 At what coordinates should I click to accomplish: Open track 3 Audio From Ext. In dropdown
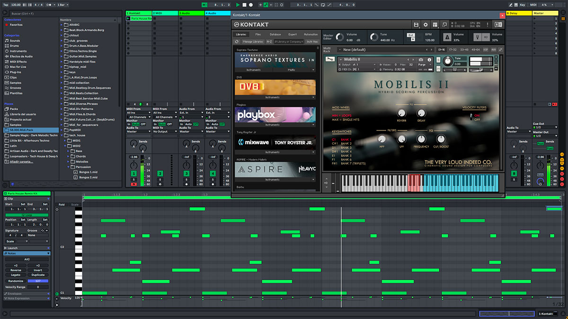[191, 113]
